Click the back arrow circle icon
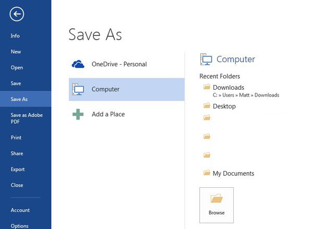The height and width of the screenshot is (229, 313). pyautogui.click(x=17, y=14)
